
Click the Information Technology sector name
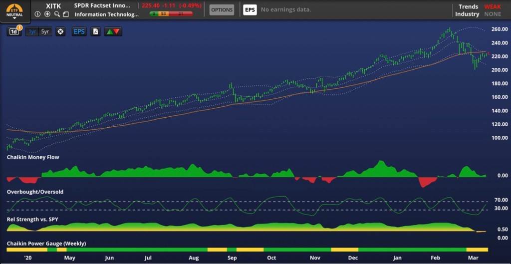click(106, 14)
